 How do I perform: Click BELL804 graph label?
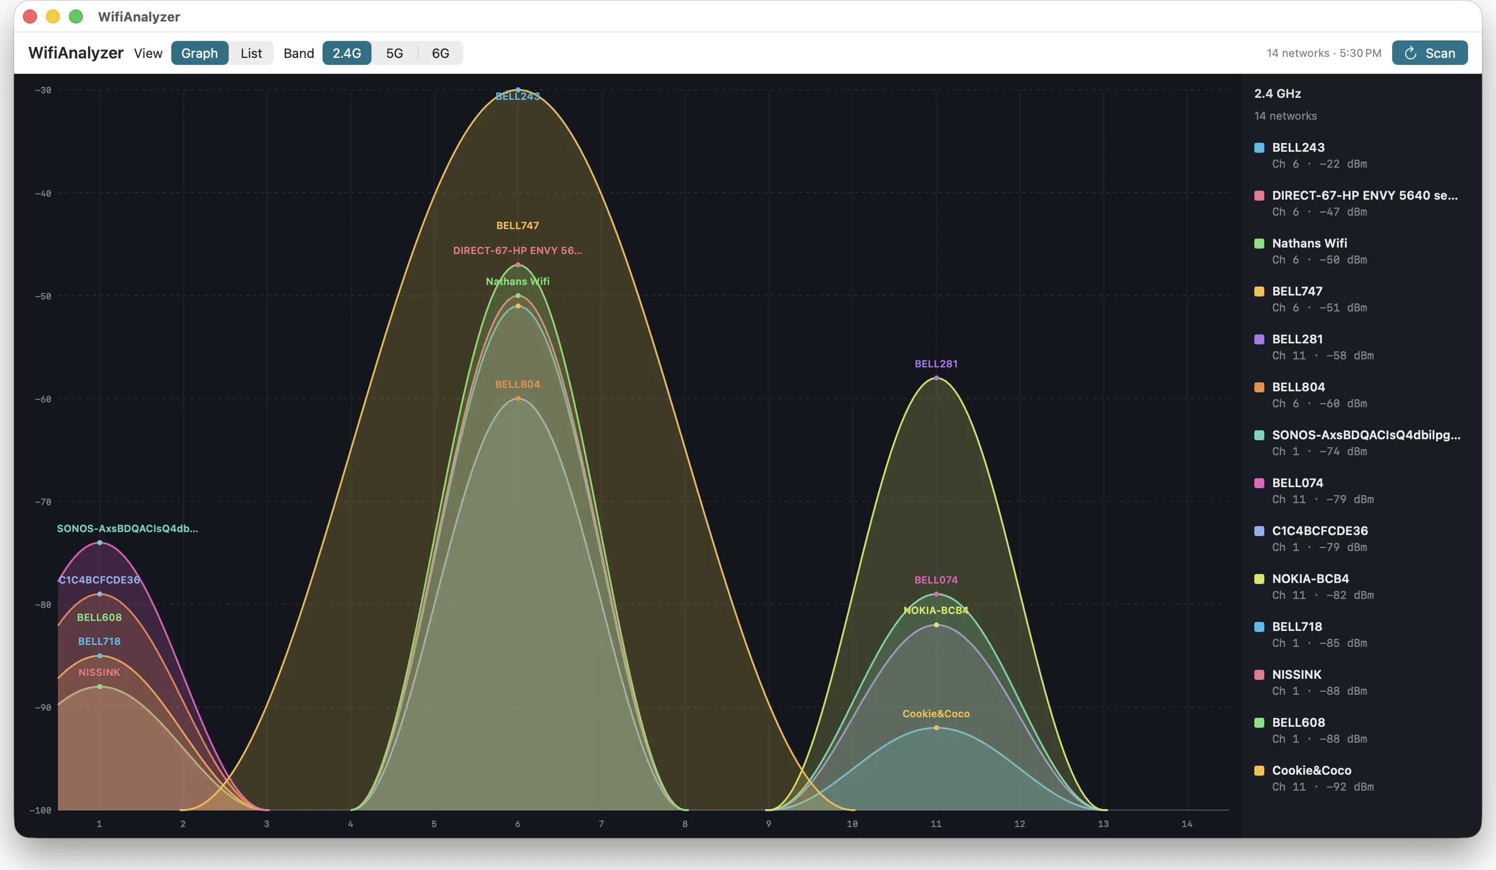coord(518,384)
